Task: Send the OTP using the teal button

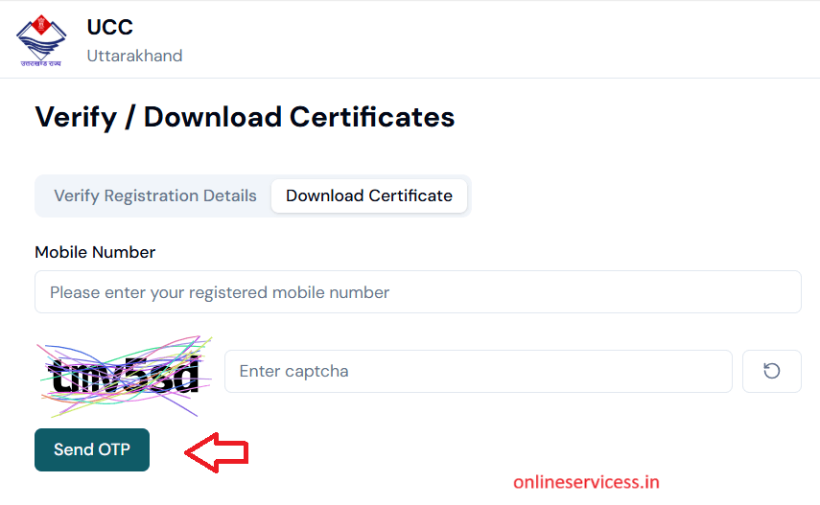Action: click(x=92, y=449)
